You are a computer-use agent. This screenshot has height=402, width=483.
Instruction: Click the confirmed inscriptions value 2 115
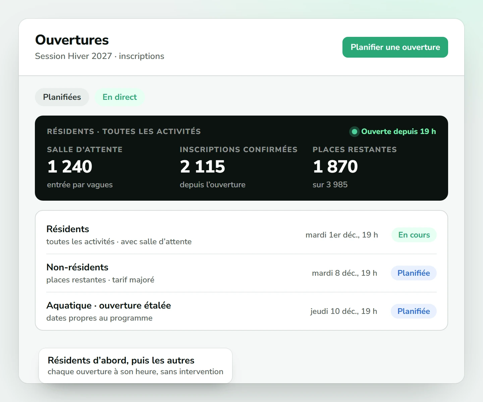[203, 166]
